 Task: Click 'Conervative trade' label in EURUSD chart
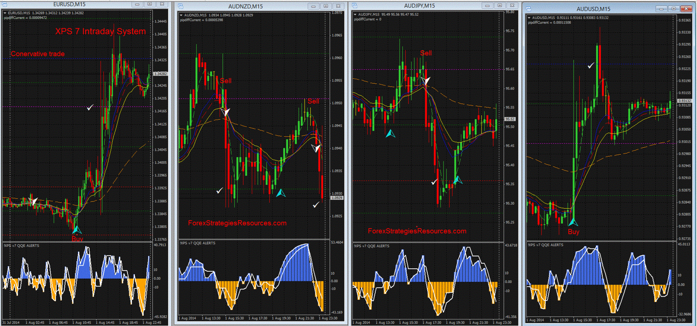[x=38, y=54]
